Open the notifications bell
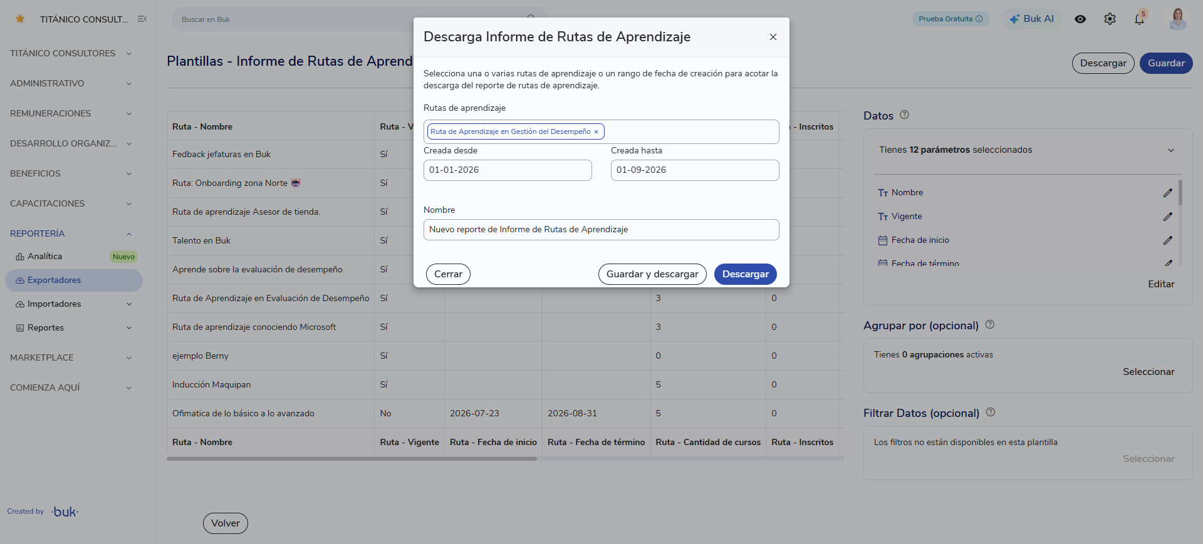Image resolution: width=1203 pixels, height=544 pixels. click(x=1139, y=19)
